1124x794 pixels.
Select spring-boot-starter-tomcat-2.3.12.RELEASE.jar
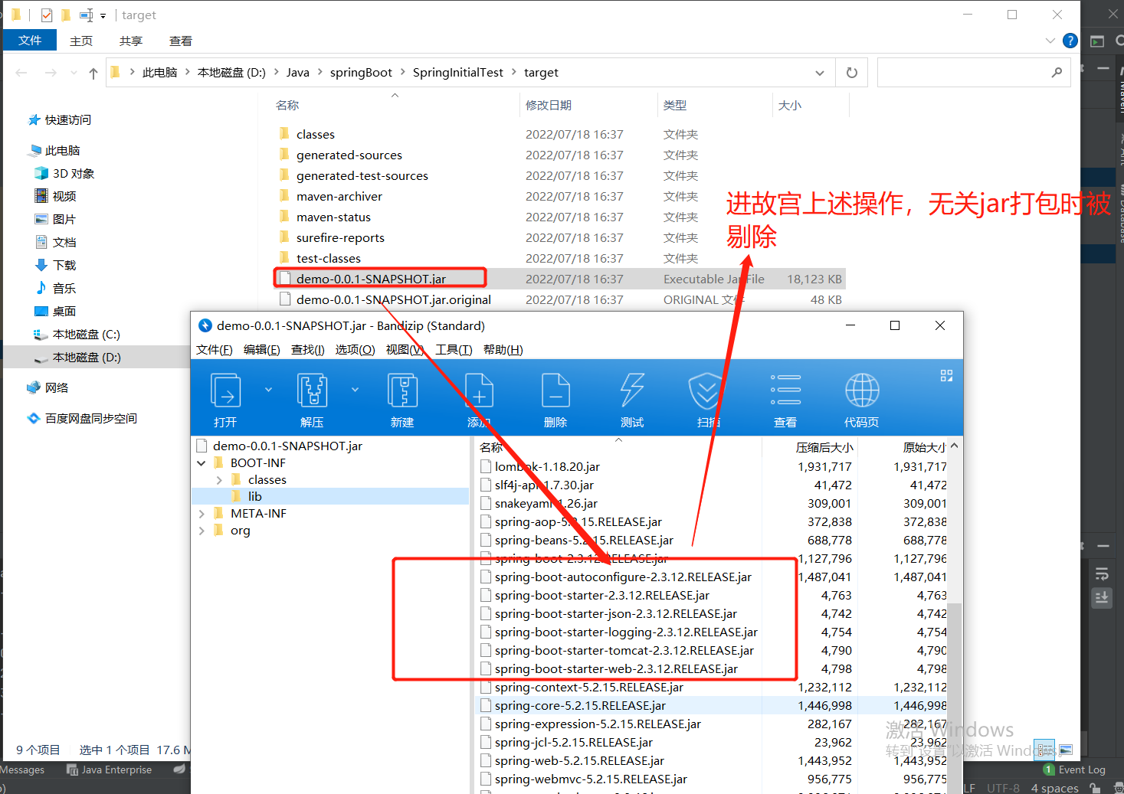pos(624,651)
